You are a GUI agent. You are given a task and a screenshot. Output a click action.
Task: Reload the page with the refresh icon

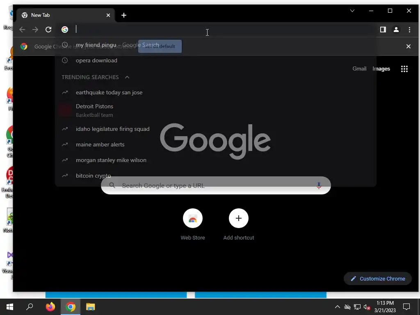48,30
